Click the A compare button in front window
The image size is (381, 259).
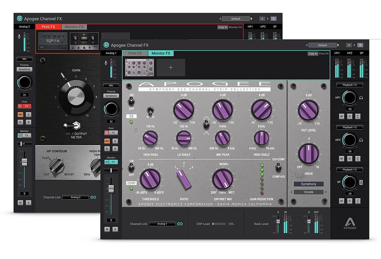coord(349,45)
